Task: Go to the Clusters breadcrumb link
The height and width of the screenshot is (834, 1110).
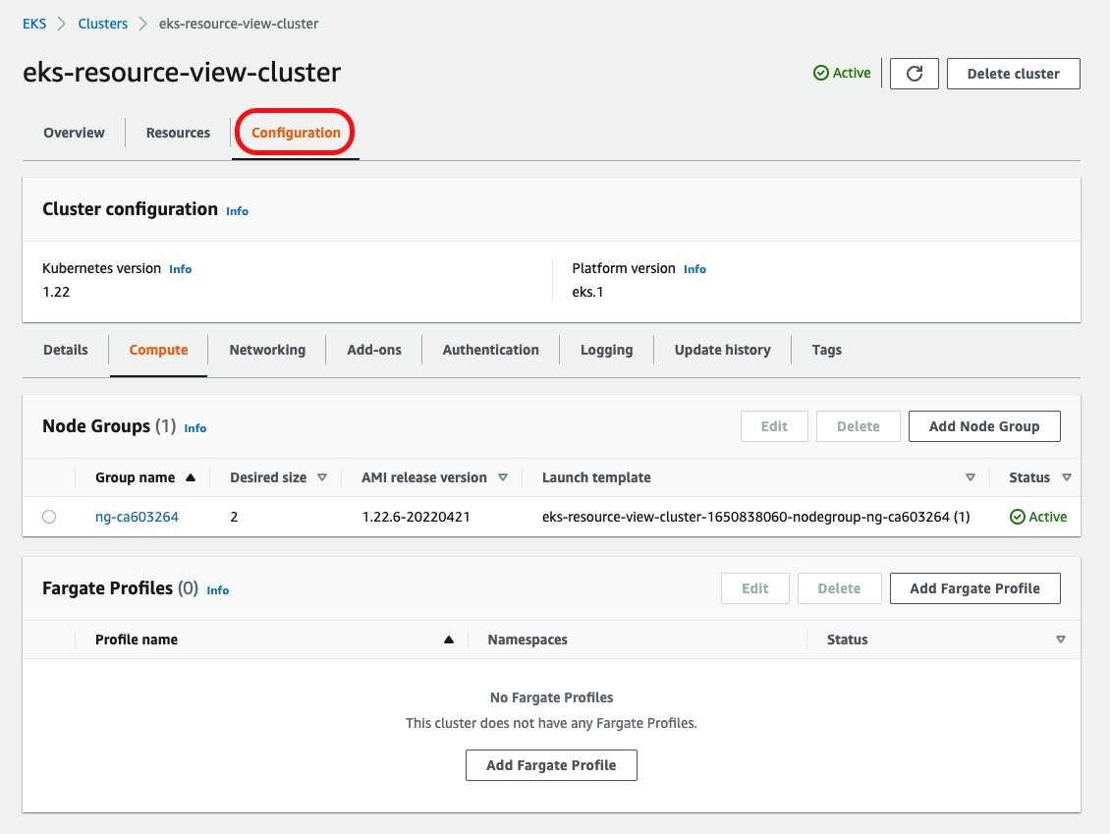Action: tap(102, 24)
